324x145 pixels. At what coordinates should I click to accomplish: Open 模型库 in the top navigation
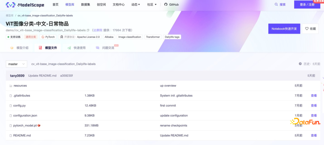coord(70,4)
